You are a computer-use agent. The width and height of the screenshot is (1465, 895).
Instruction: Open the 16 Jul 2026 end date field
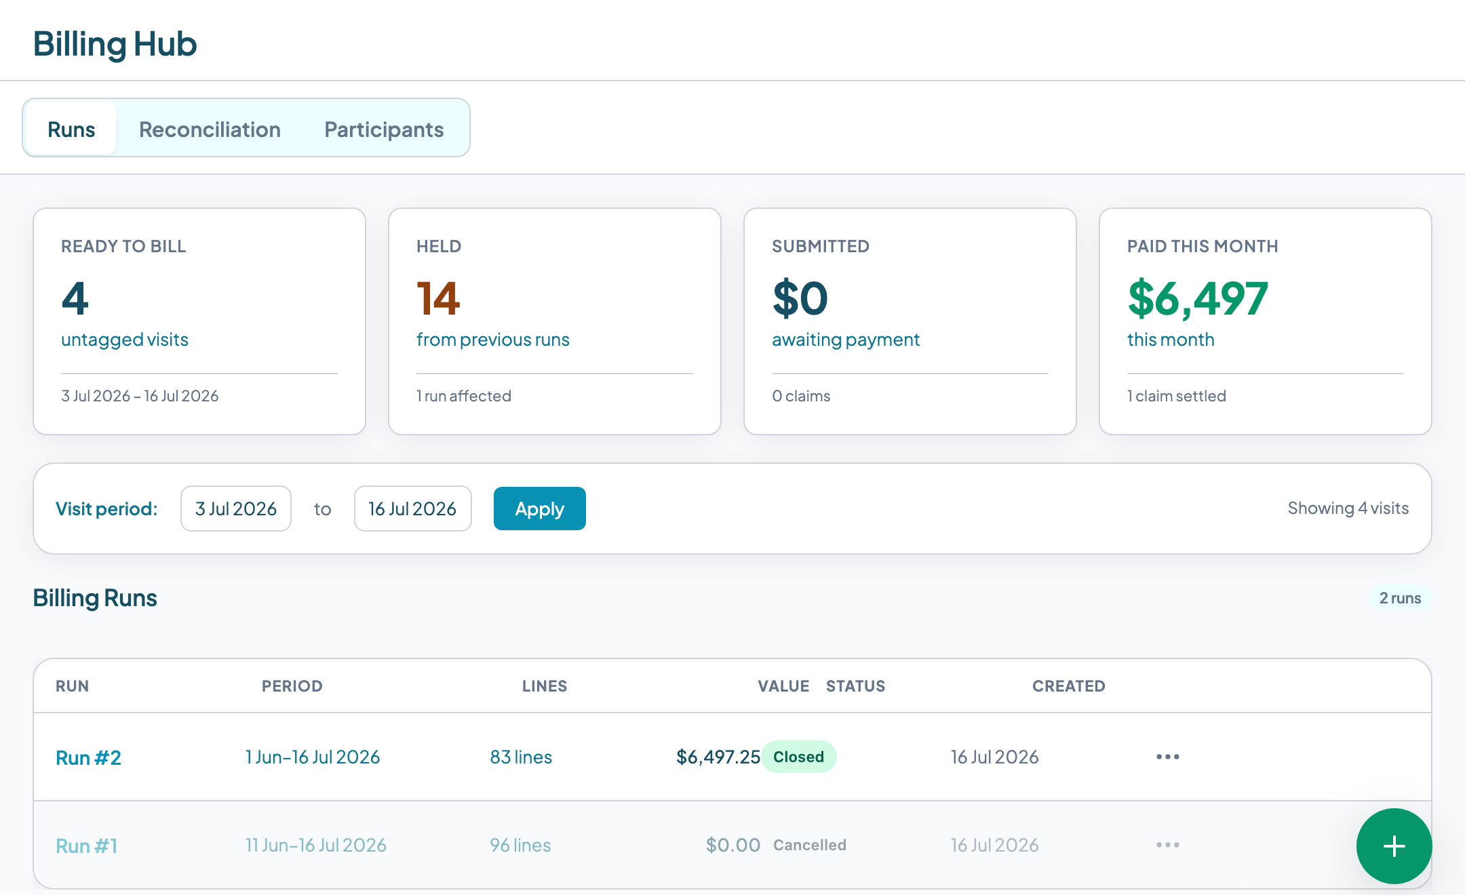coord(412,509)
